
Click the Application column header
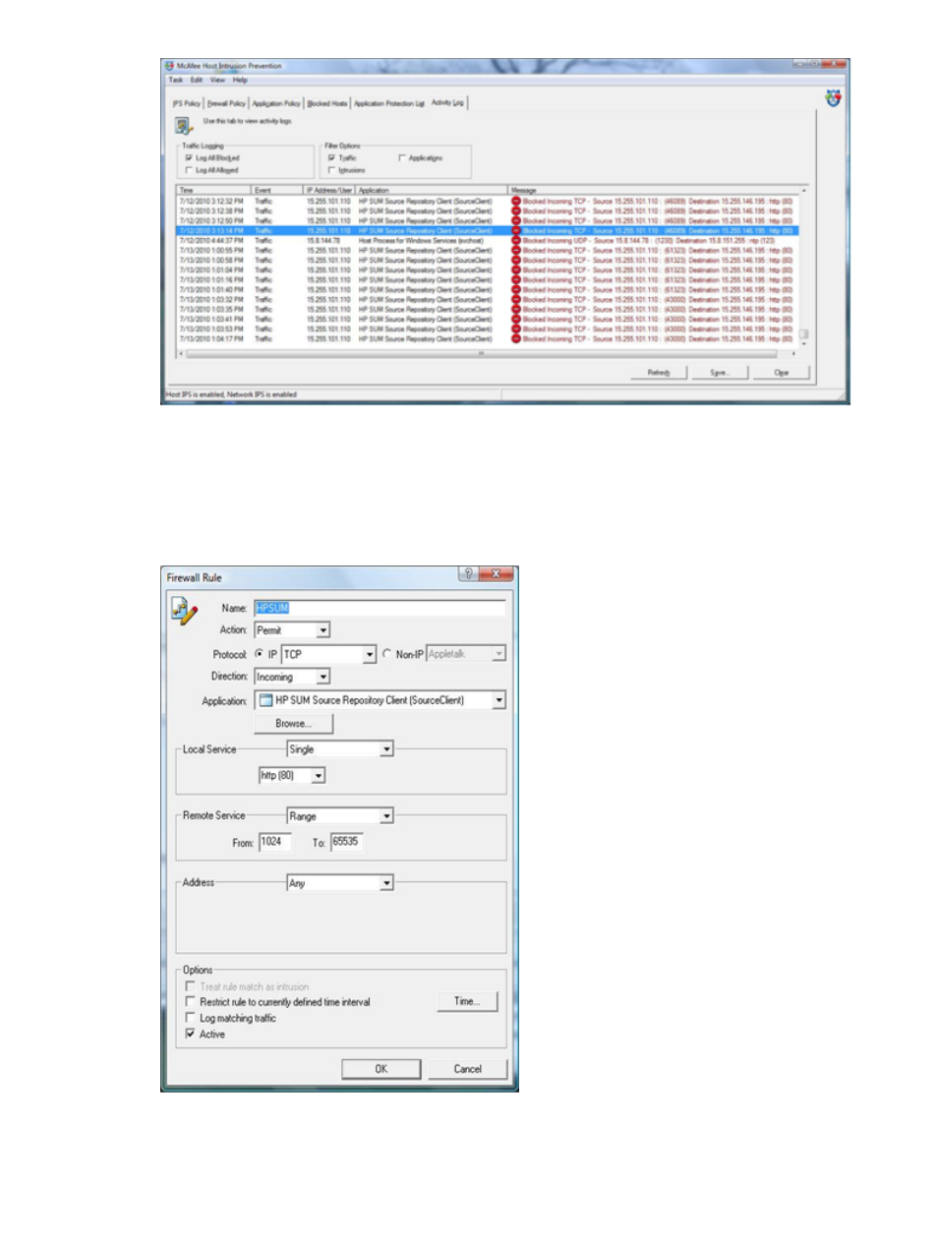(x=432, y=190)
